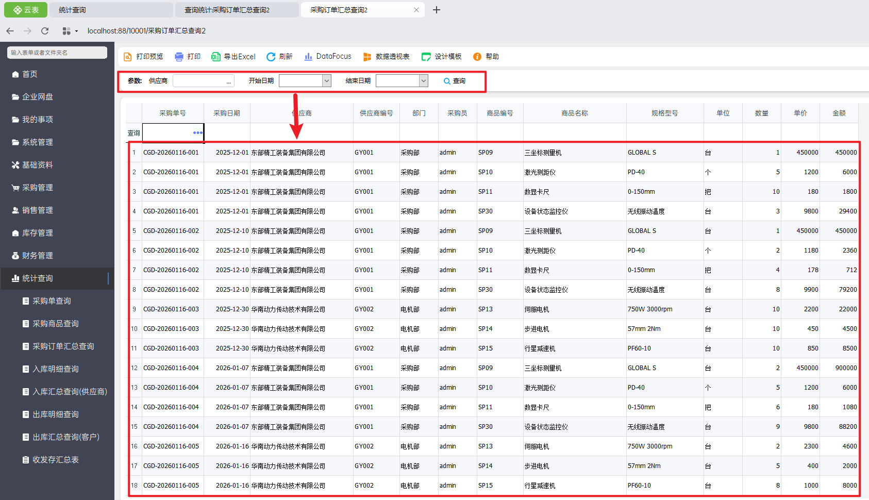Open supplier picker ellipsis in 供应商 field
The height and width of the screenshot is (500, 869).
228,81
